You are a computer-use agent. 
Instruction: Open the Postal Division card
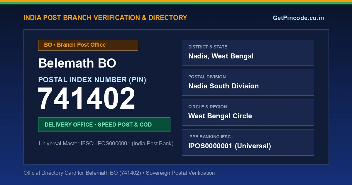248,83
